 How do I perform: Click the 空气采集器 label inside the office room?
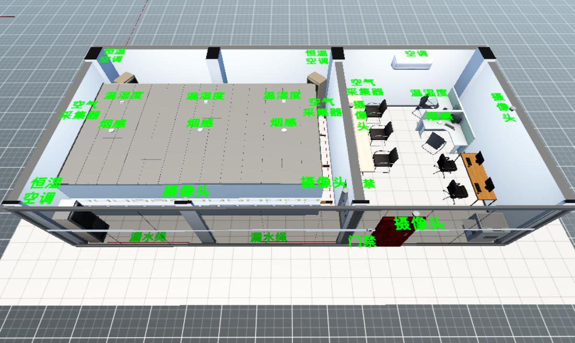click(365, 87)
